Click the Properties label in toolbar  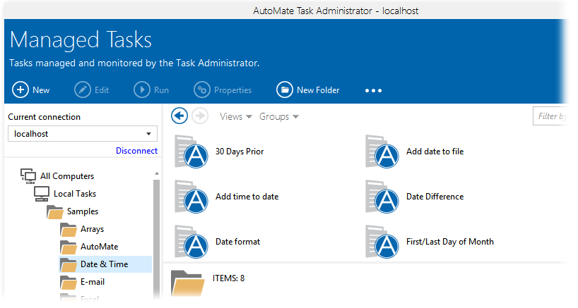pos(233,90)
